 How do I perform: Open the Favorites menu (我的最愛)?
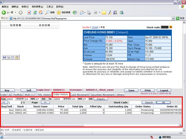[x=37, y=7]
